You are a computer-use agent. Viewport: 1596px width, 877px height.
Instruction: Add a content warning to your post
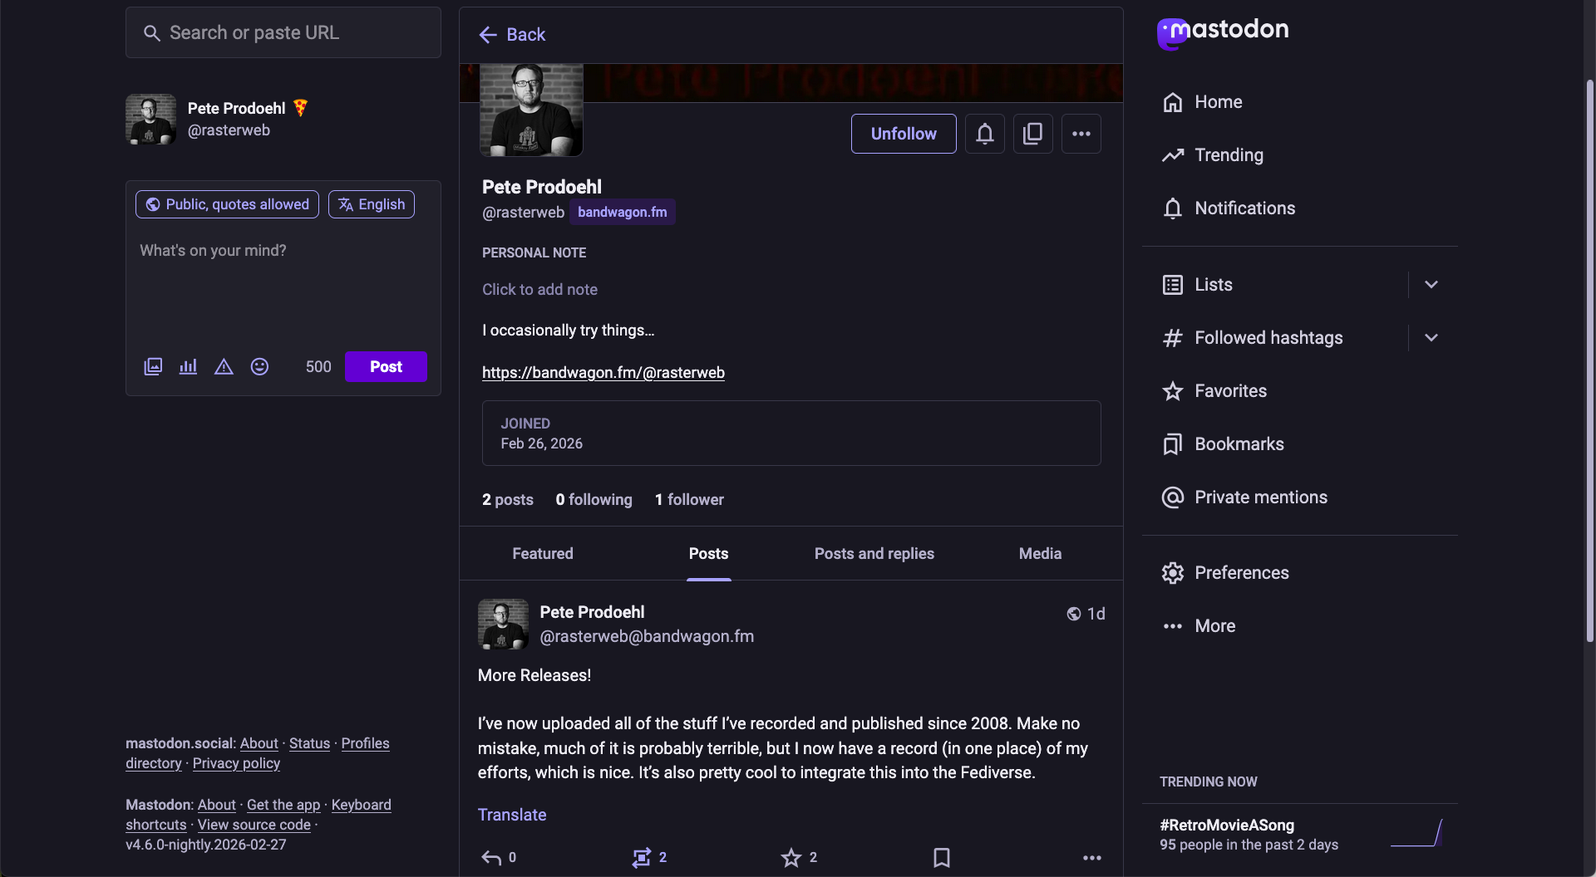tap(224, 366)
